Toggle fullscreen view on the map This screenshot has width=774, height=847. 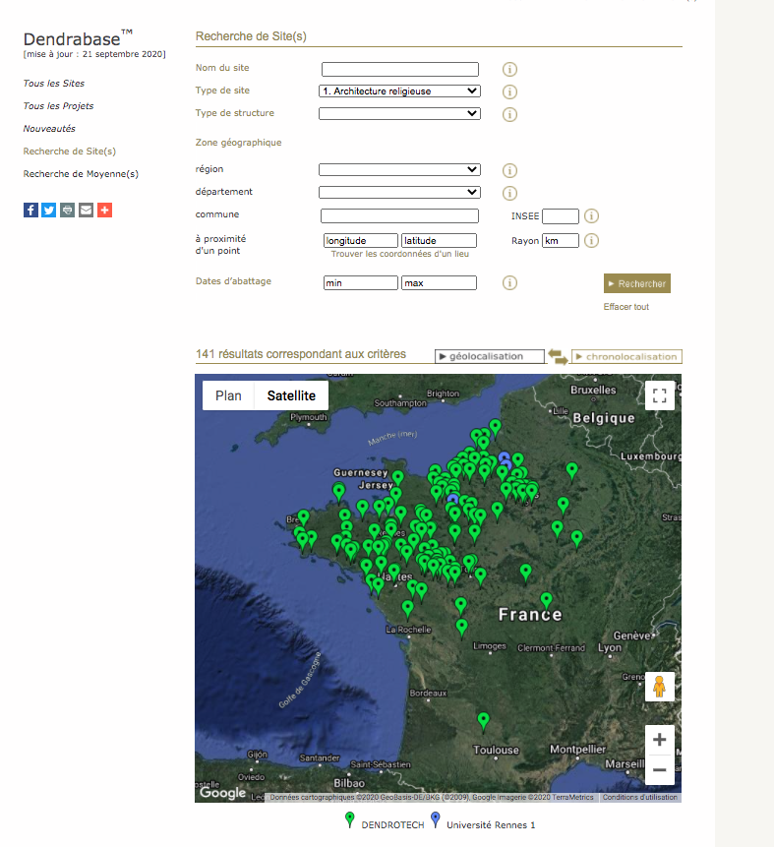660,395
